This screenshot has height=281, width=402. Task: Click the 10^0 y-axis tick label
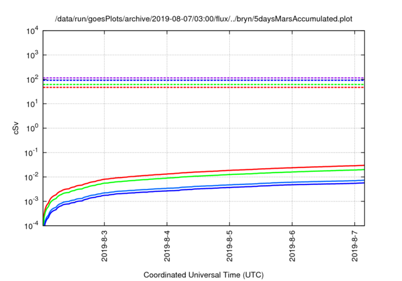pyautogui.click(x=32, y=128)
